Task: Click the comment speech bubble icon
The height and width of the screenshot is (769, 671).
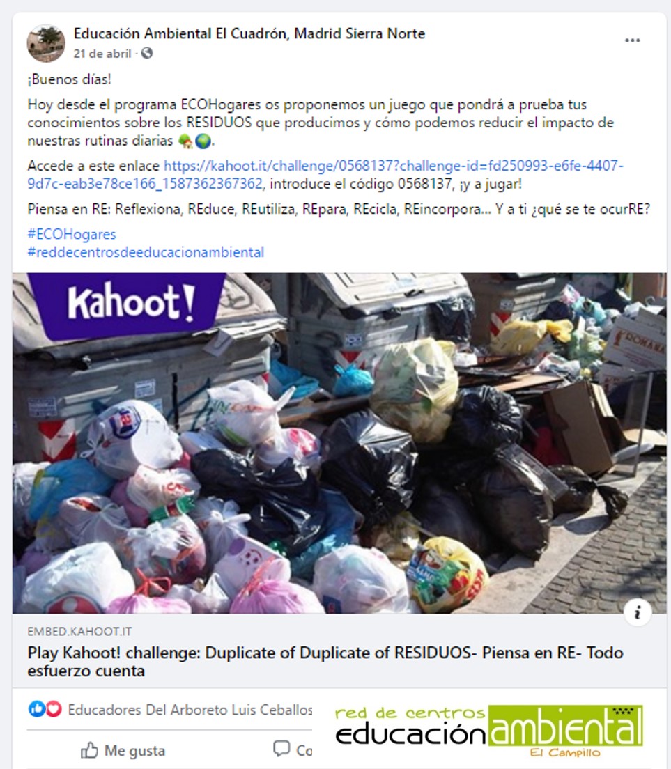Action: pos(281,748)
